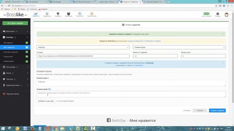This screenshot has width=234, height=131.
Task: Click the browser address bar
Action: tap(113, 6)
